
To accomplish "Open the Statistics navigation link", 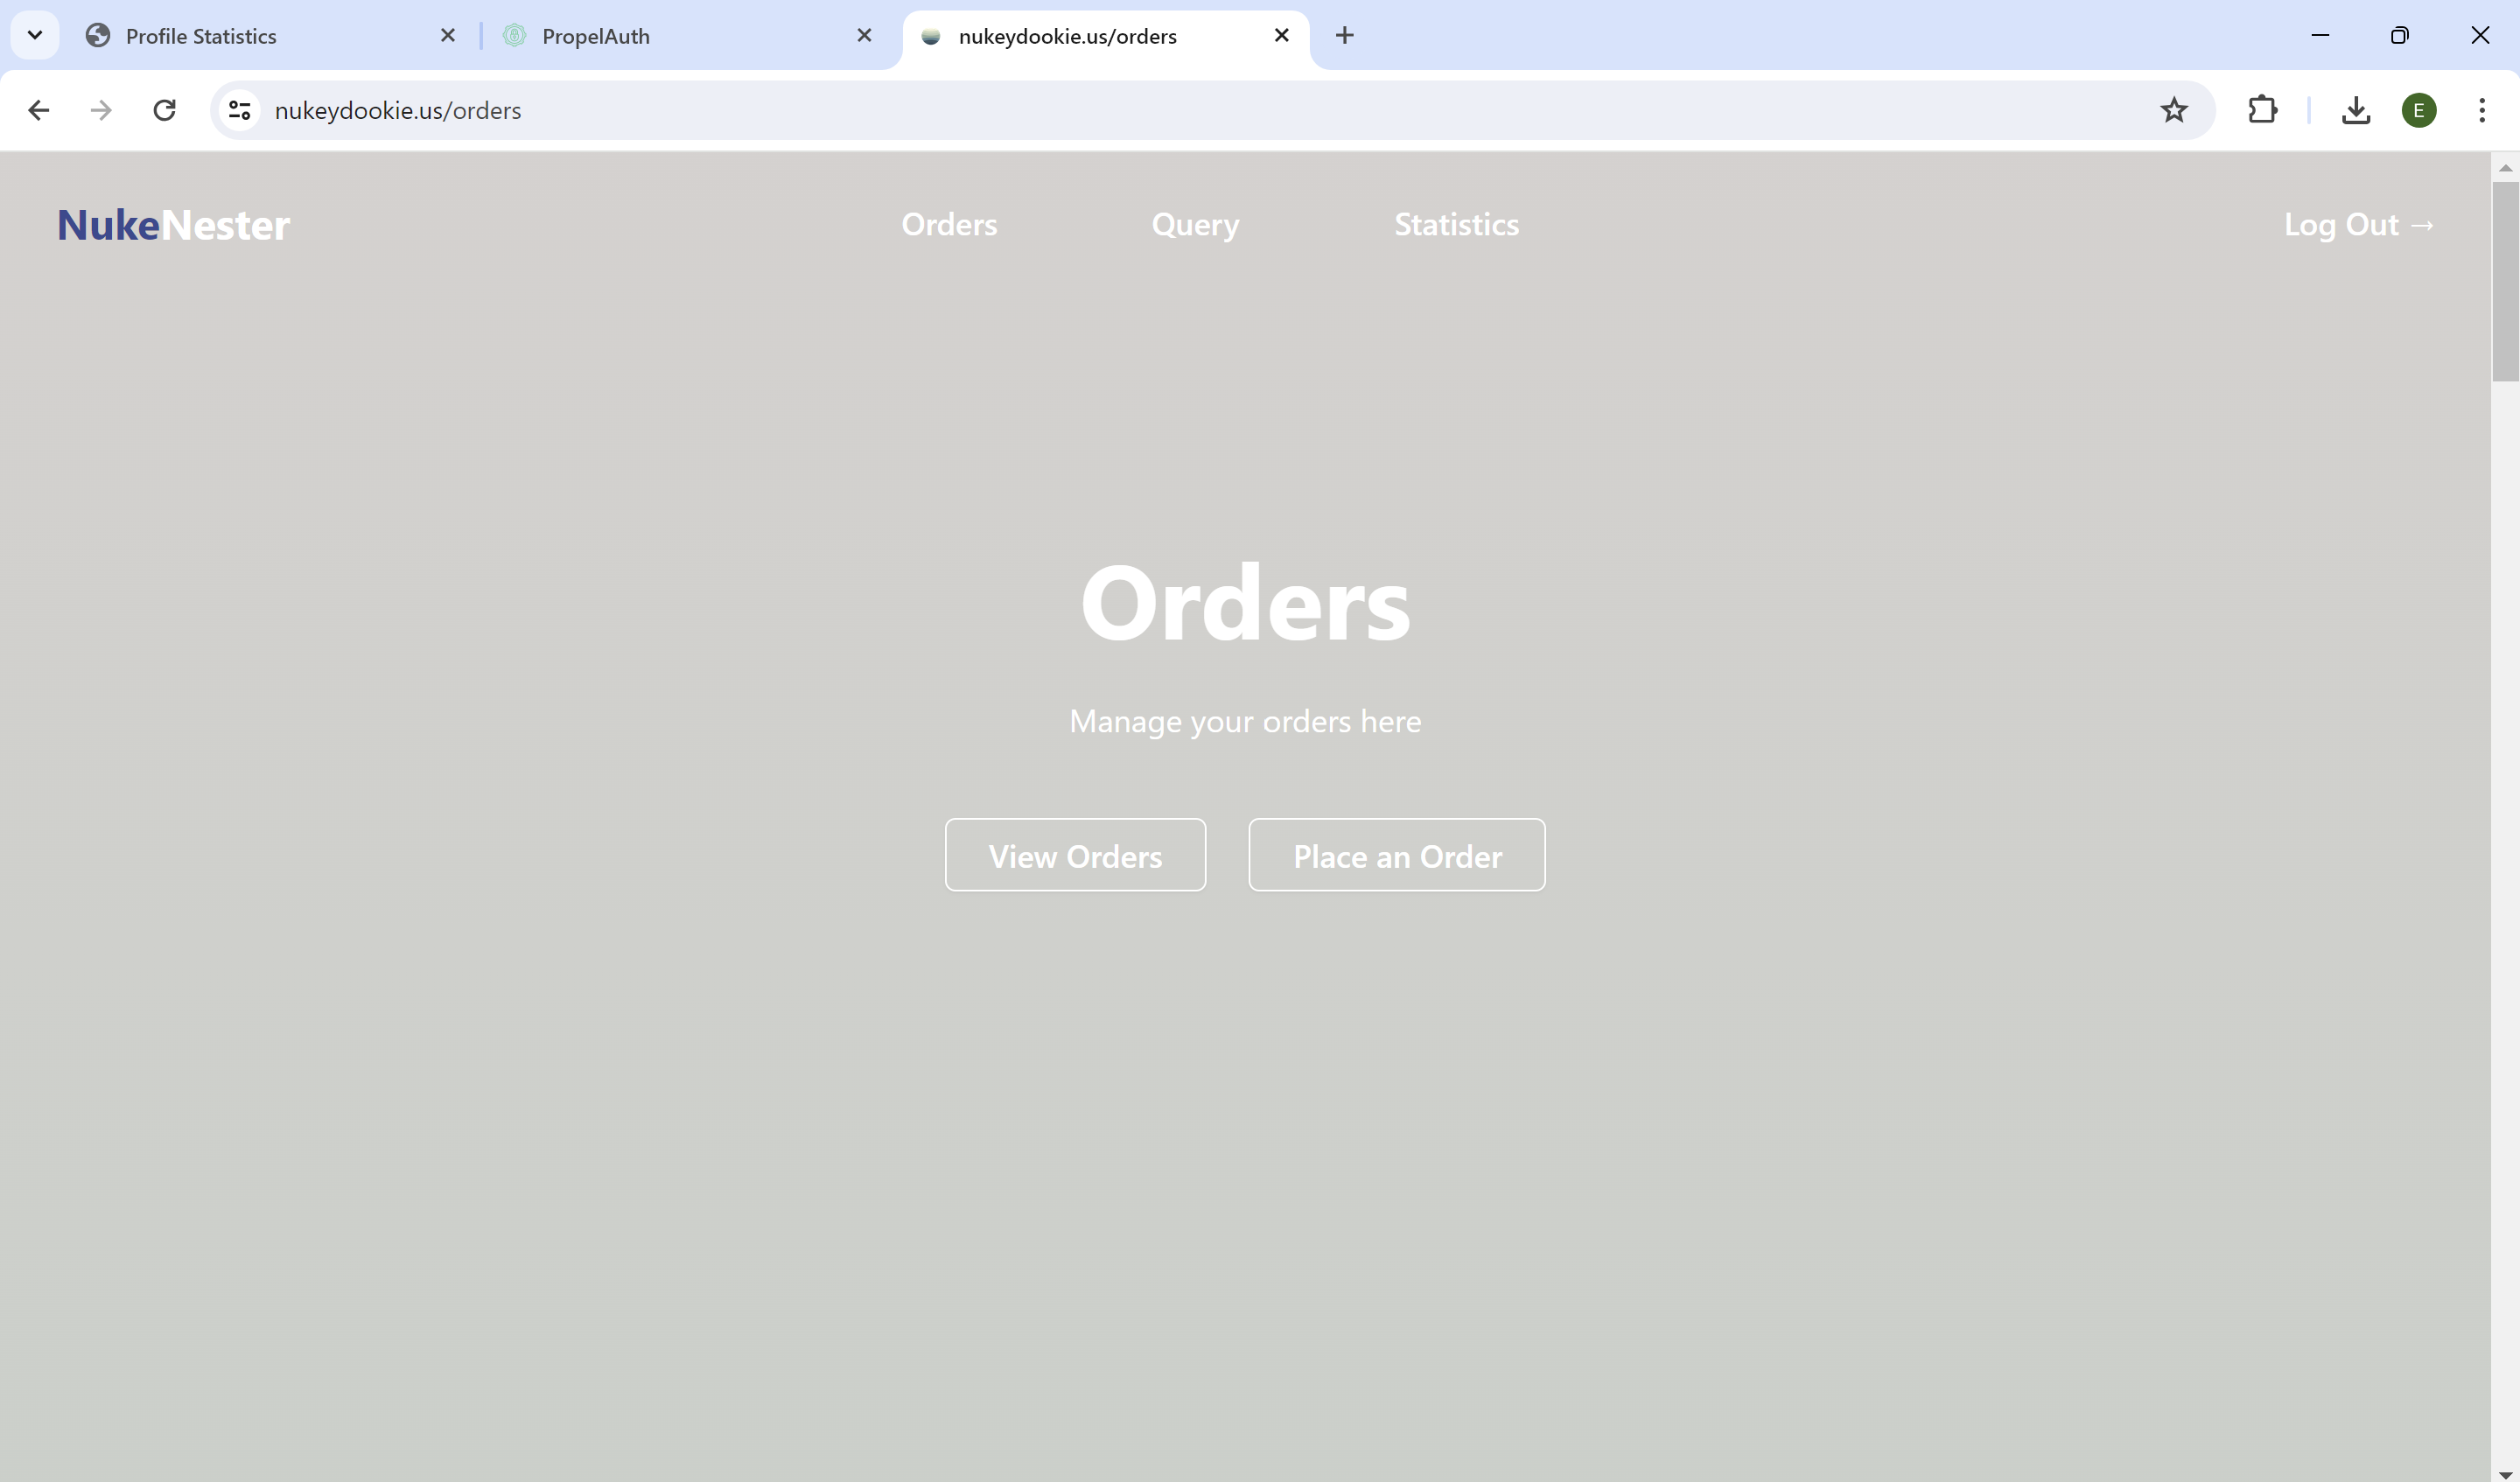I will pos(1456,225).
